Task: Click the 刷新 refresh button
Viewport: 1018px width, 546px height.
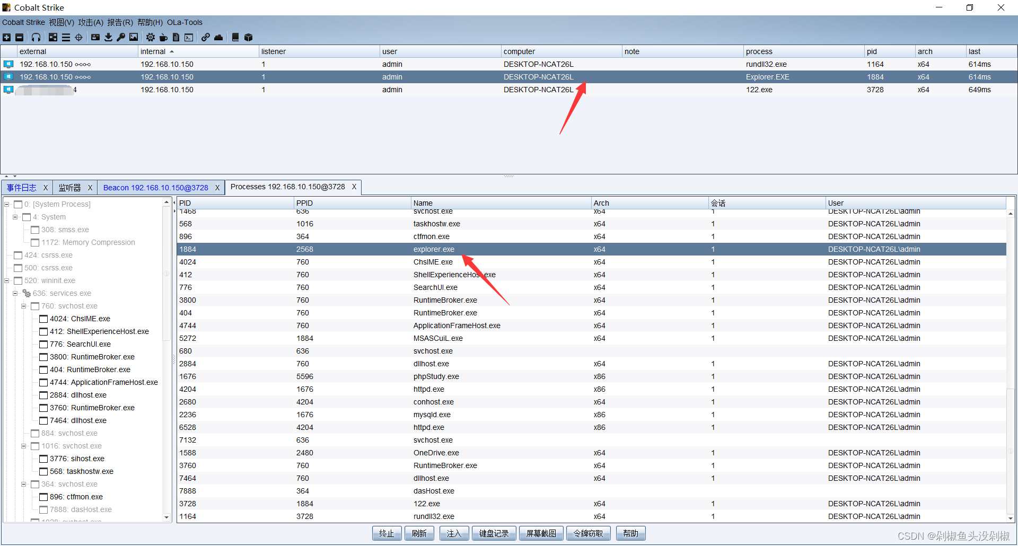Action: [x=419, y=533]
